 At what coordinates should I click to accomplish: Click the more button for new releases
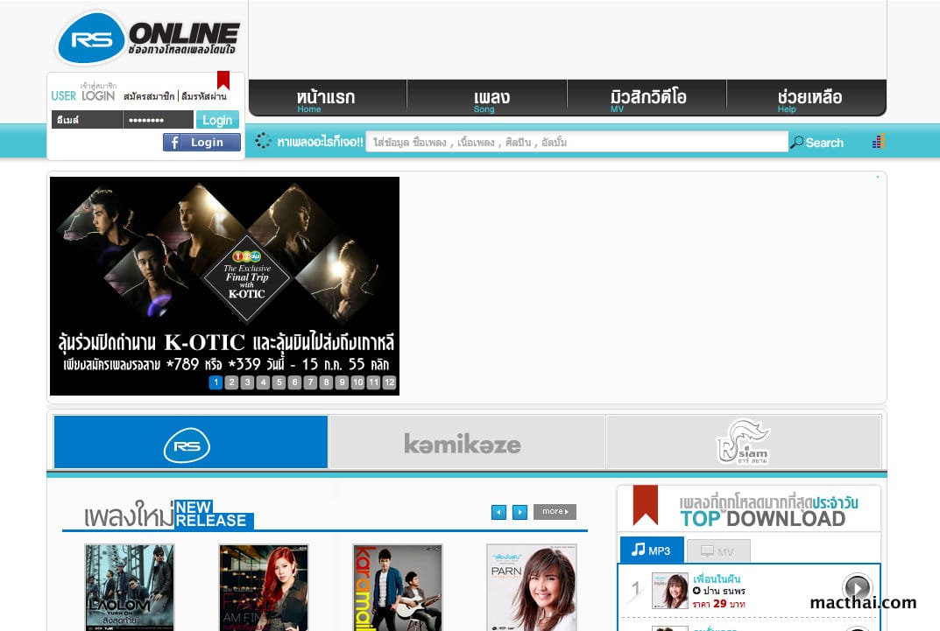tap(555, 511)
